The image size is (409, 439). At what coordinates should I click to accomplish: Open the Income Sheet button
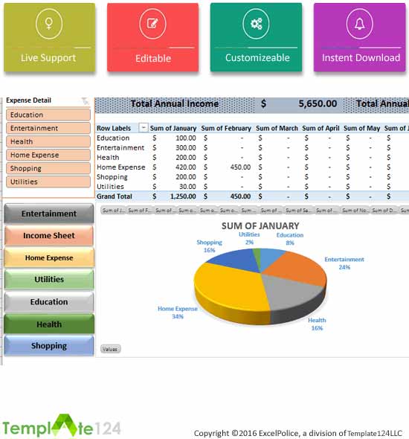[49, 235]
